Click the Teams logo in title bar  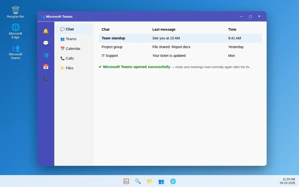(43, 17)
